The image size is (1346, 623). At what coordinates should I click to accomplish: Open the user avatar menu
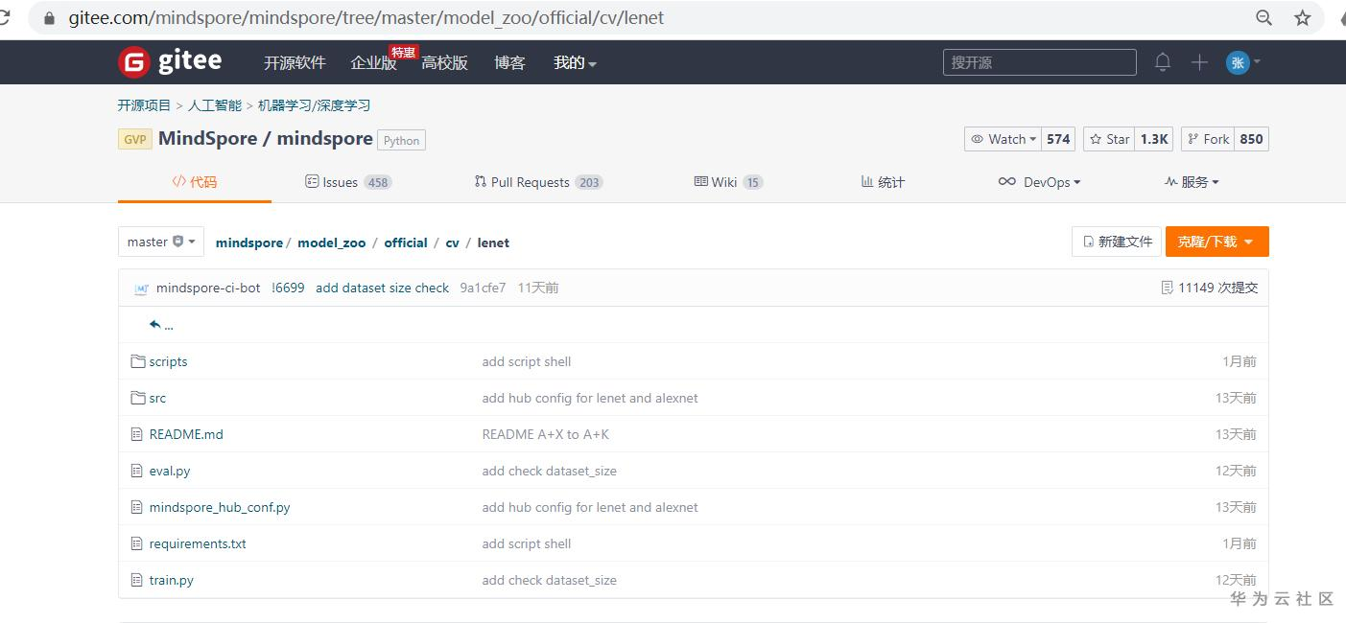pyautogui.click(x=1243, y=62)
